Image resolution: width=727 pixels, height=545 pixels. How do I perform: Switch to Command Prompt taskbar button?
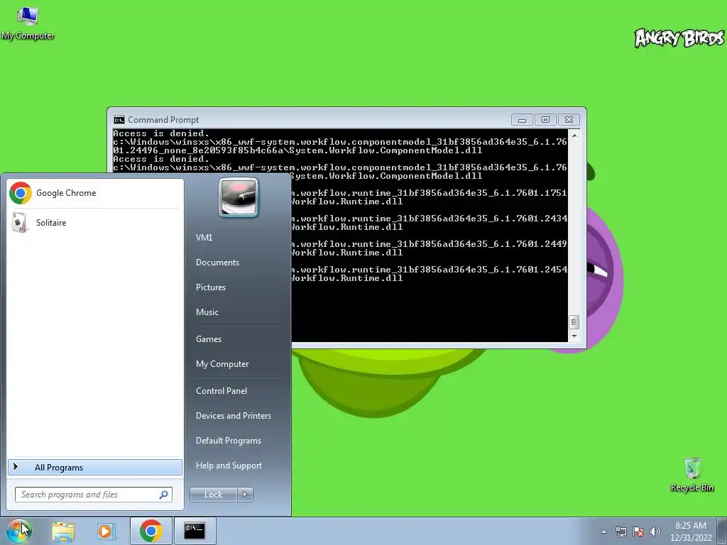195,531
